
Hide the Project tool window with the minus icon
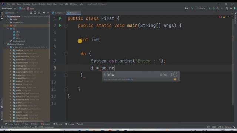(x=48, y=13)
